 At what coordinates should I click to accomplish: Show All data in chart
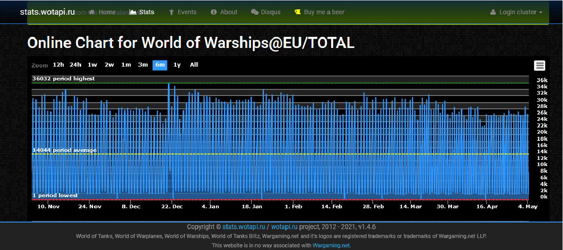[194, 65]
